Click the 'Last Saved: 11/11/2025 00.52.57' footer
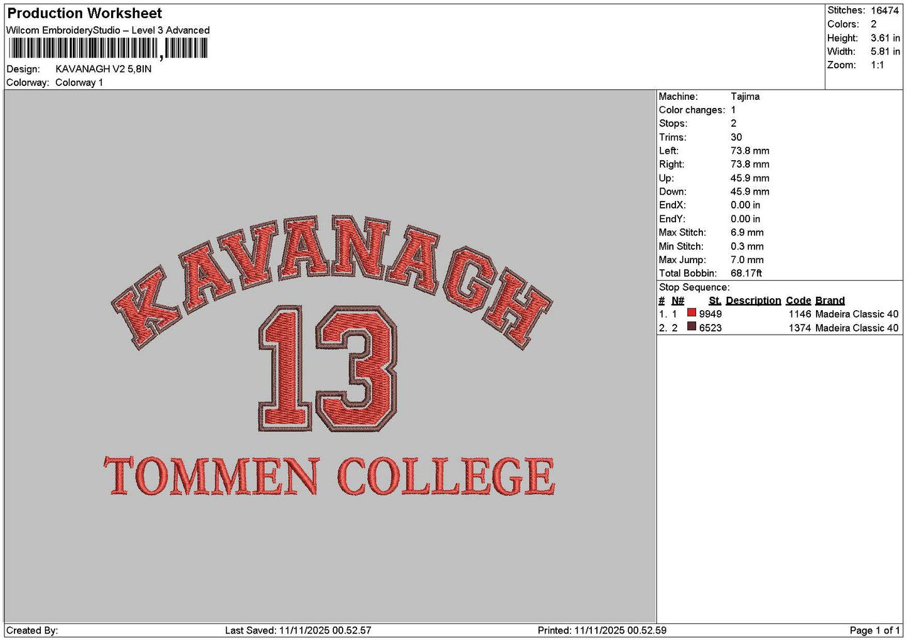Viewport: 907px width, 641px height. tap(298, 630)
